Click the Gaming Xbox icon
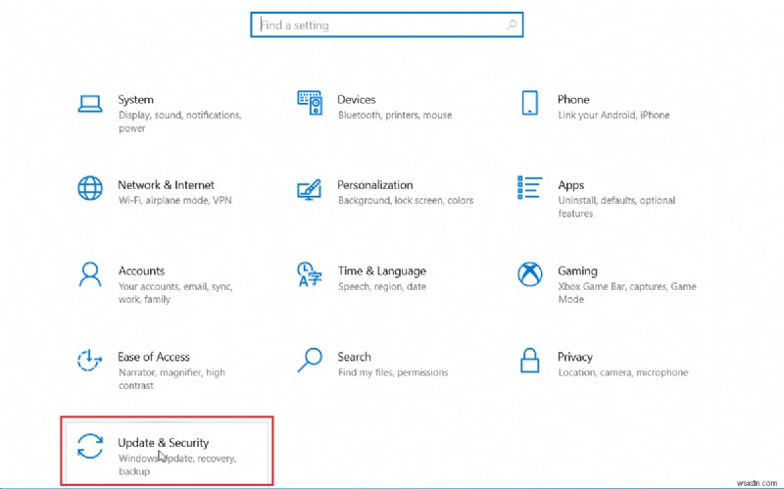This screenshot has height=489, width=784. (530, 274)
